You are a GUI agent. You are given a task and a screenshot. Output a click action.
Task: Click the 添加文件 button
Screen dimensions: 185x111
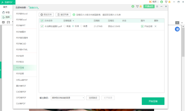(46, 15)
